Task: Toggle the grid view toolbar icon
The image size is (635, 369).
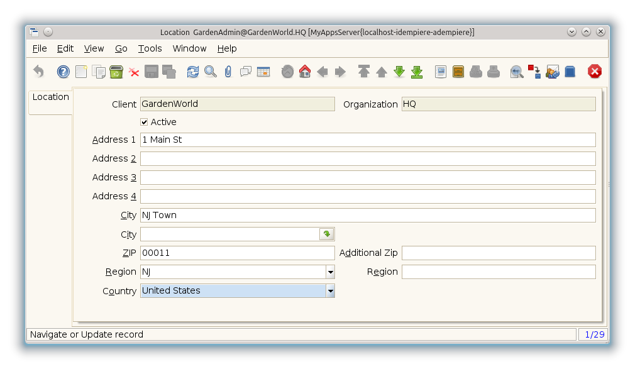Action: coord(263,72)
